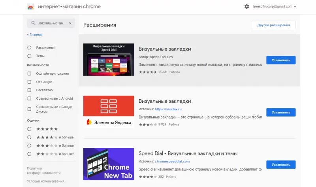316x187 pixels.
Task: Open the https://yandex.ru source link
Action: [168, 109]
